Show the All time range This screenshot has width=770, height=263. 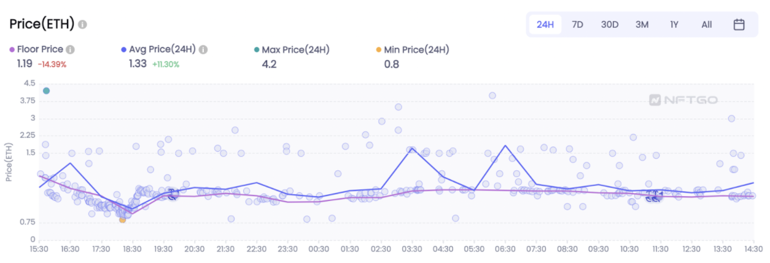(x=707, y=25)
